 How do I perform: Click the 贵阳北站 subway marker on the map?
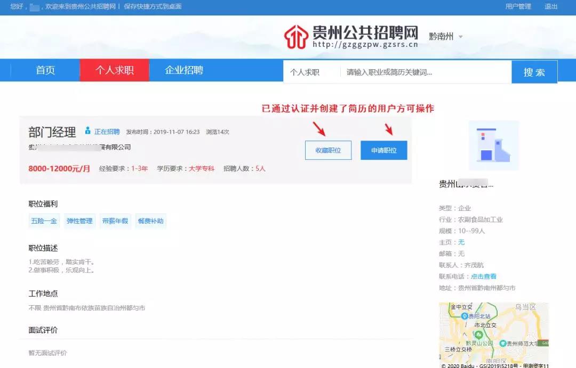click(464, 316)
